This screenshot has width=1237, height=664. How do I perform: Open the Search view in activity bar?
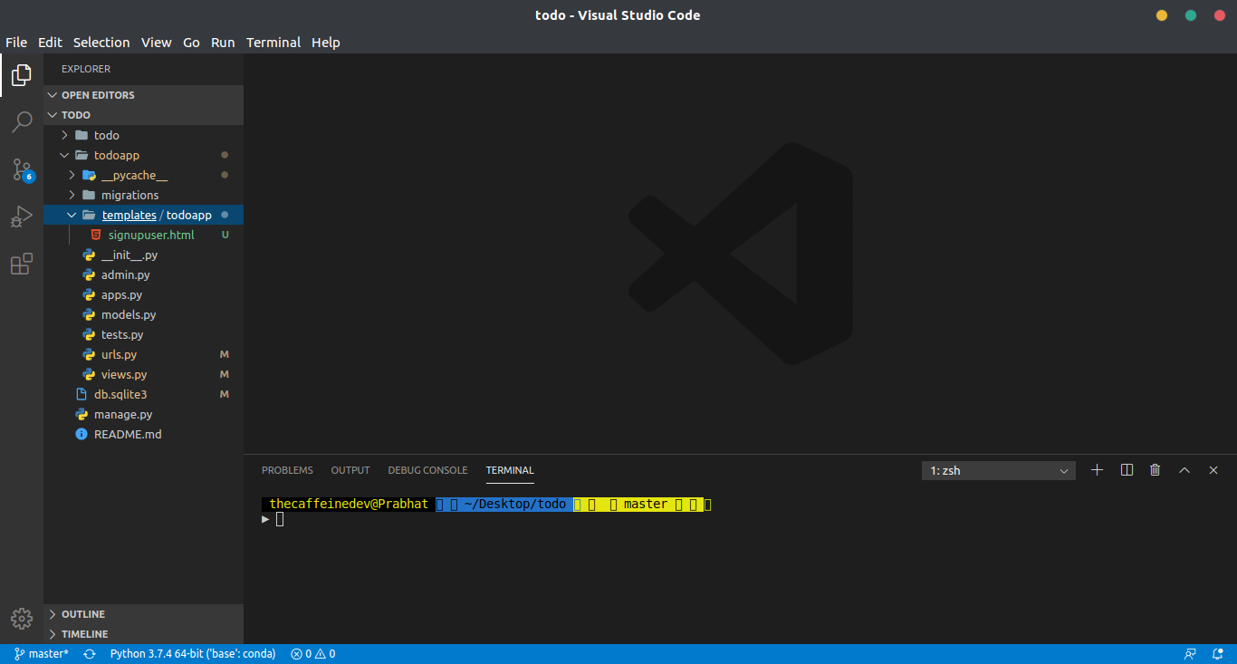22,121
